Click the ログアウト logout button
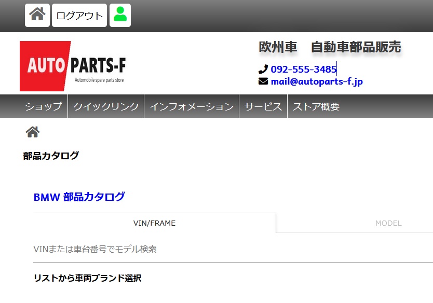This screenshot has width=433, height=303. coord(79,15)
